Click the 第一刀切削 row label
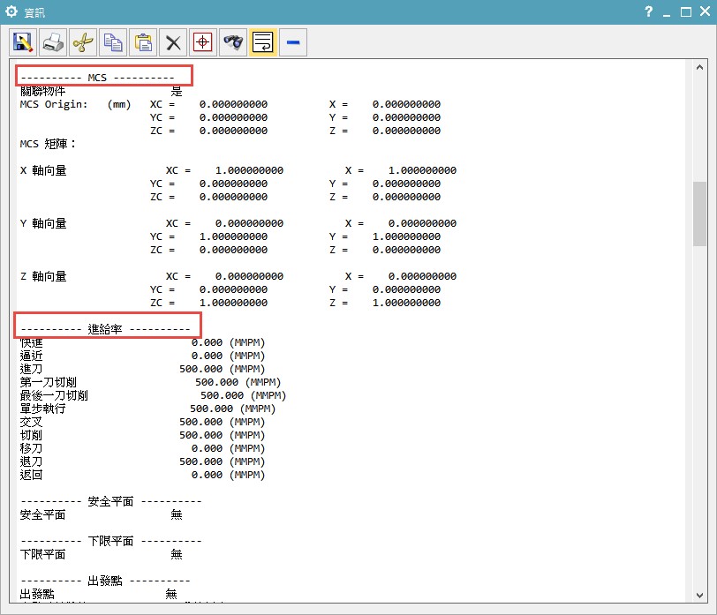Viewport: 717px width, 615px height. tap(48, 382)
